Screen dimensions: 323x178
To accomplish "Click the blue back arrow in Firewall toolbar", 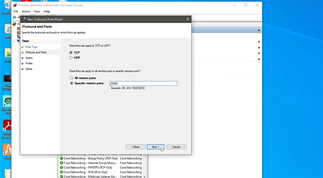I will click(14, 17).
